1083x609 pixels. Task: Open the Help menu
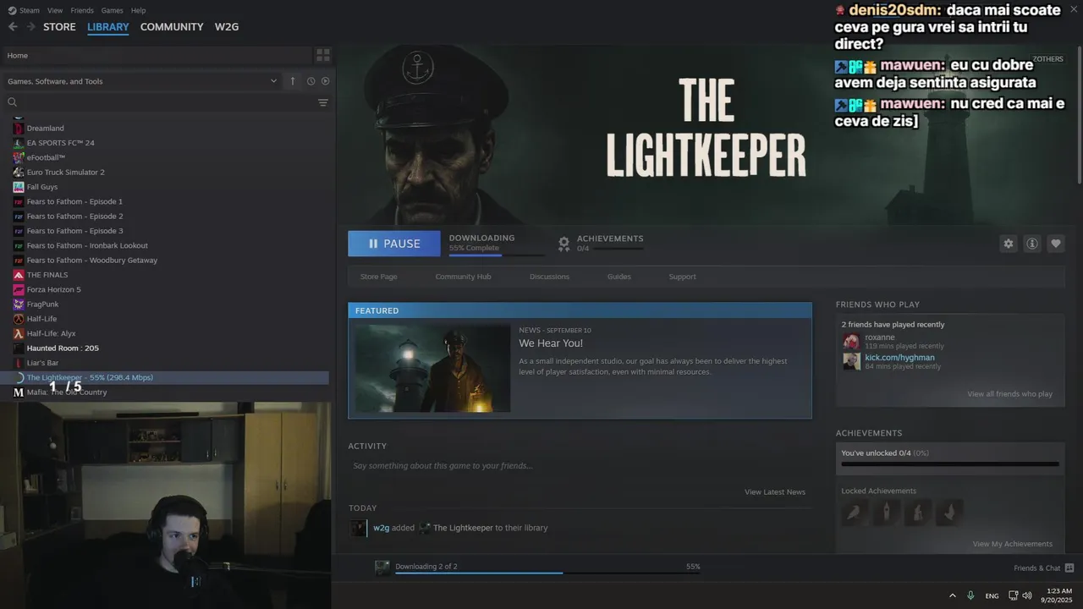click(x=139, y=10)
